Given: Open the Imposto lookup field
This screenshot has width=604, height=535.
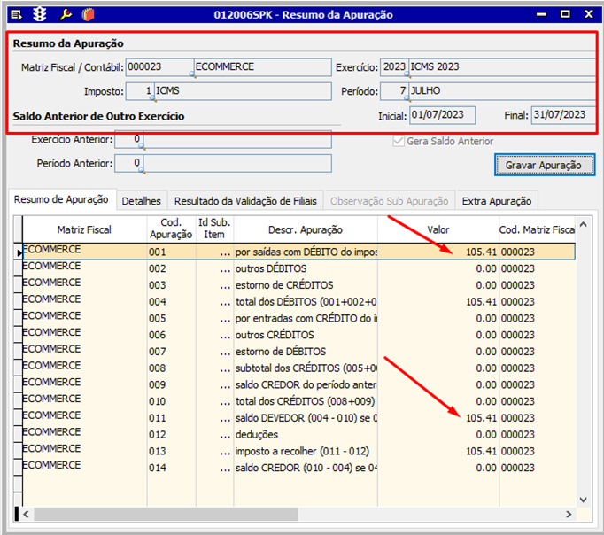Looking at the screenshot, I should pyautogui.click(x=139, y=91).
